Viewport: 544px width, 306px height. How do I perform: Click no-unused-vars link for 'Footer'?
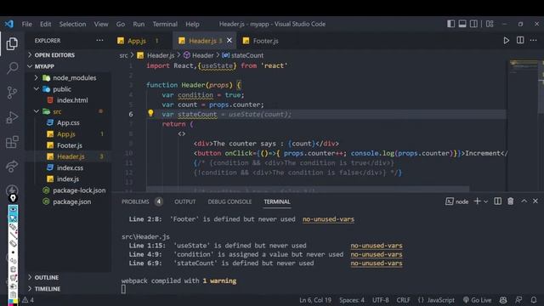click(x=328, y=219)
